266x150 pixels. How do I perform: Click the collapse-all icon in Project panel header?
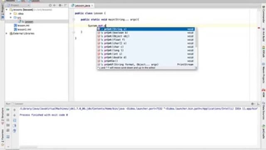coord(54,5)
